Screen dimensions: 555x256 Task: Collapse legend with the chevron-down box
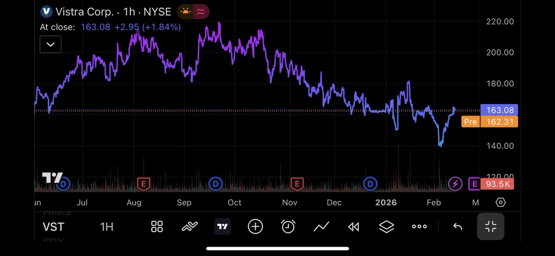pos(50,45)
